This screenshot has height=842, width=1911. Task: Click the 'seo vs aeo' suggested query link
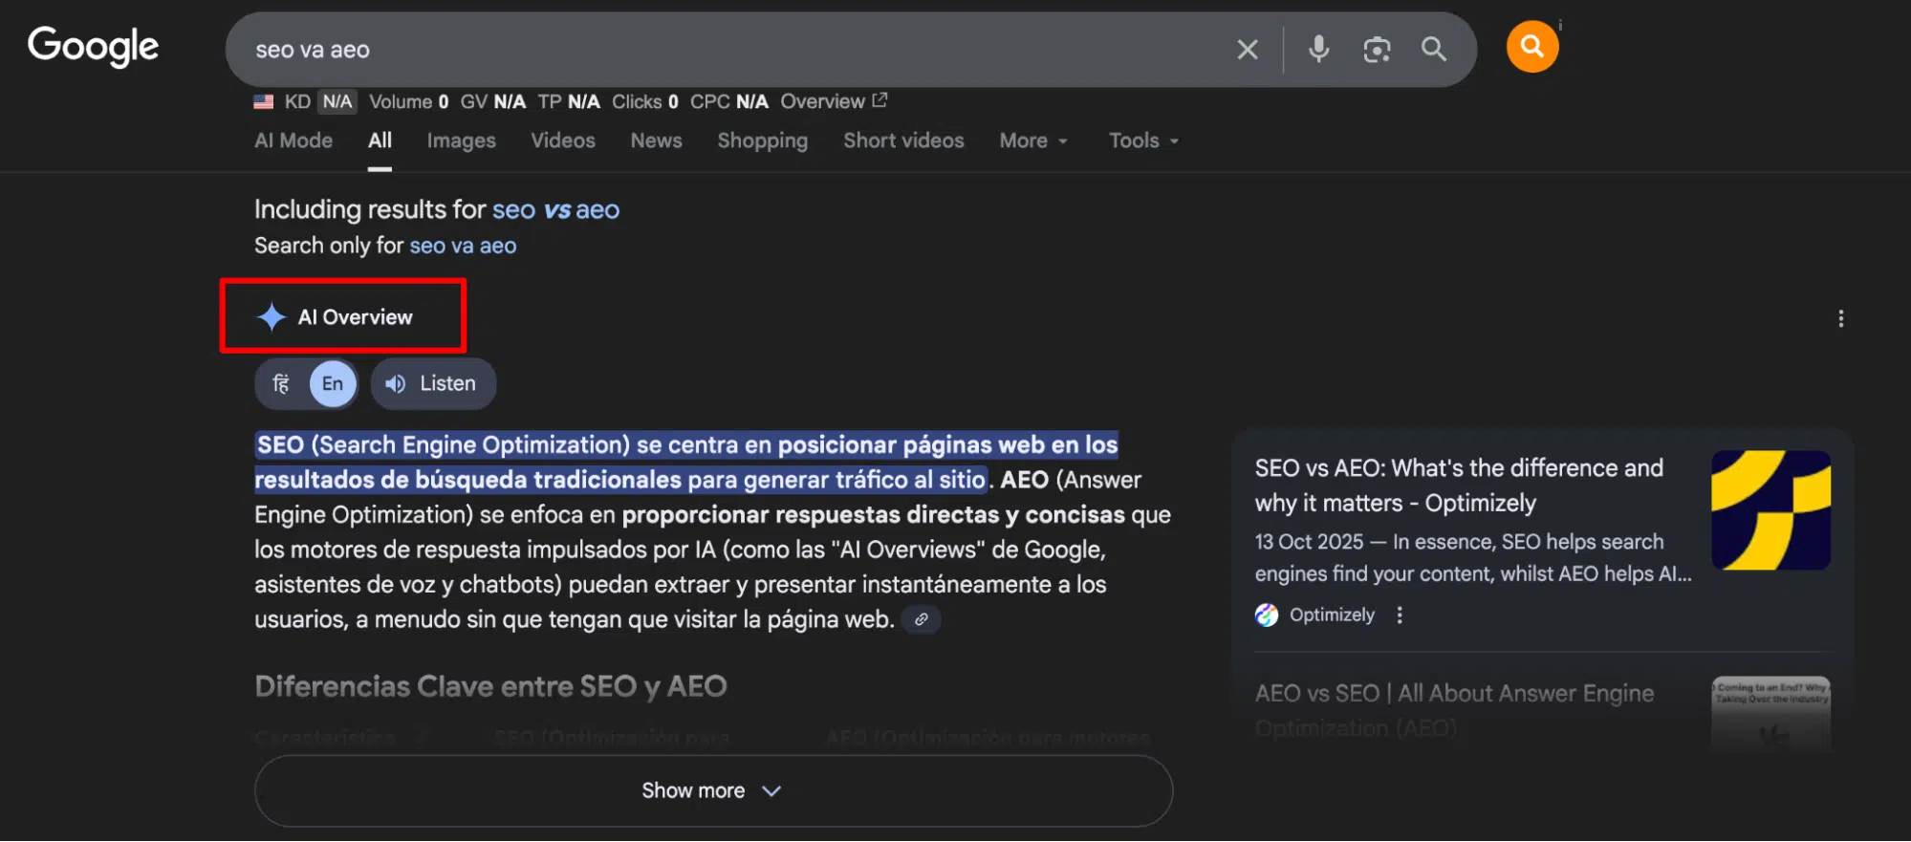[x=555, y=209]
